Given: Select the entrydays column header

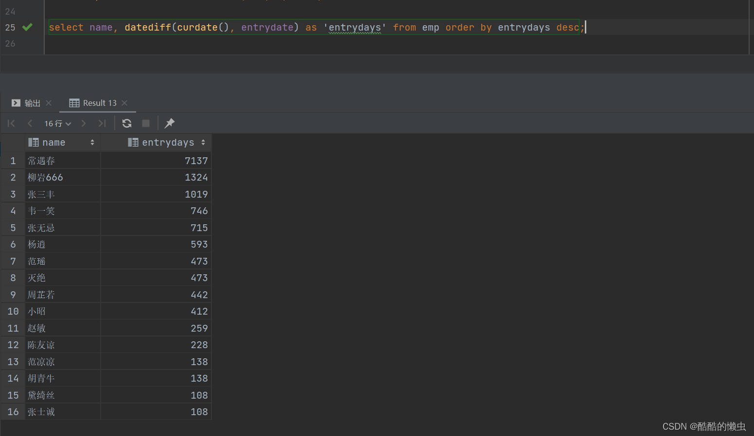Looking at the screenshot, I should click(156, 142).
